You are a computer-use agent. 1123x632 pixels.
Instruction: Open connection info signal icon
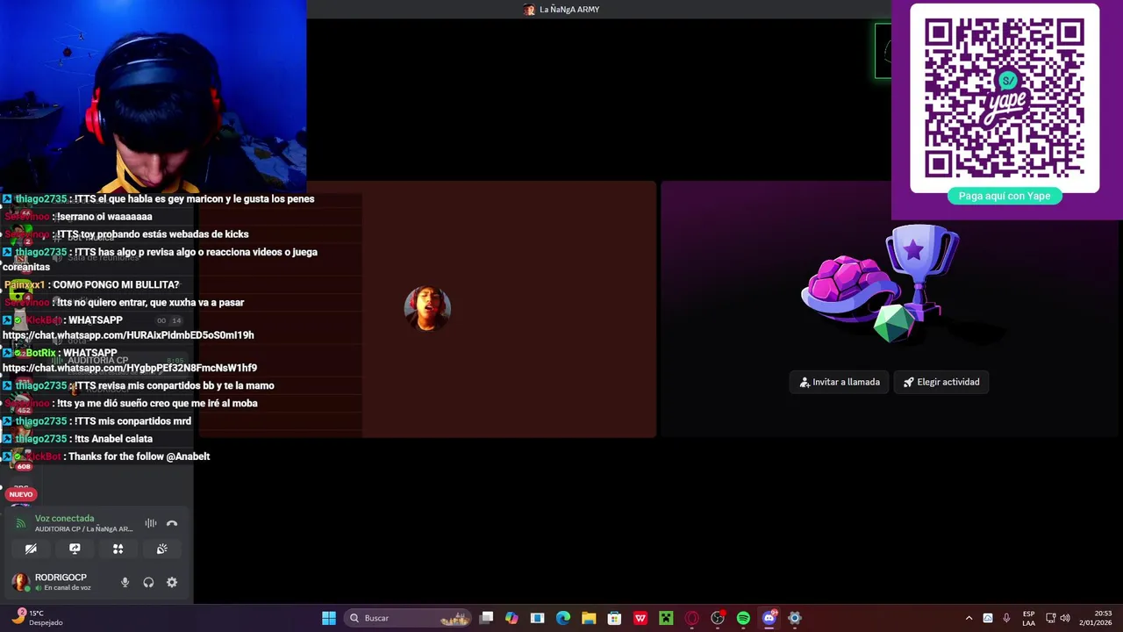point(21,523)
